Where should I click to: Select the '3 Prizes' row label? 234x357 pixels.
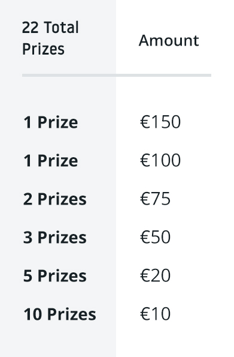54,238
